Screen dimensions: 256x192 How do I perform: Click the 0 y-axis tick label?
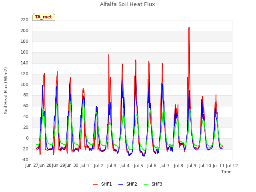(x=27, y=138)
